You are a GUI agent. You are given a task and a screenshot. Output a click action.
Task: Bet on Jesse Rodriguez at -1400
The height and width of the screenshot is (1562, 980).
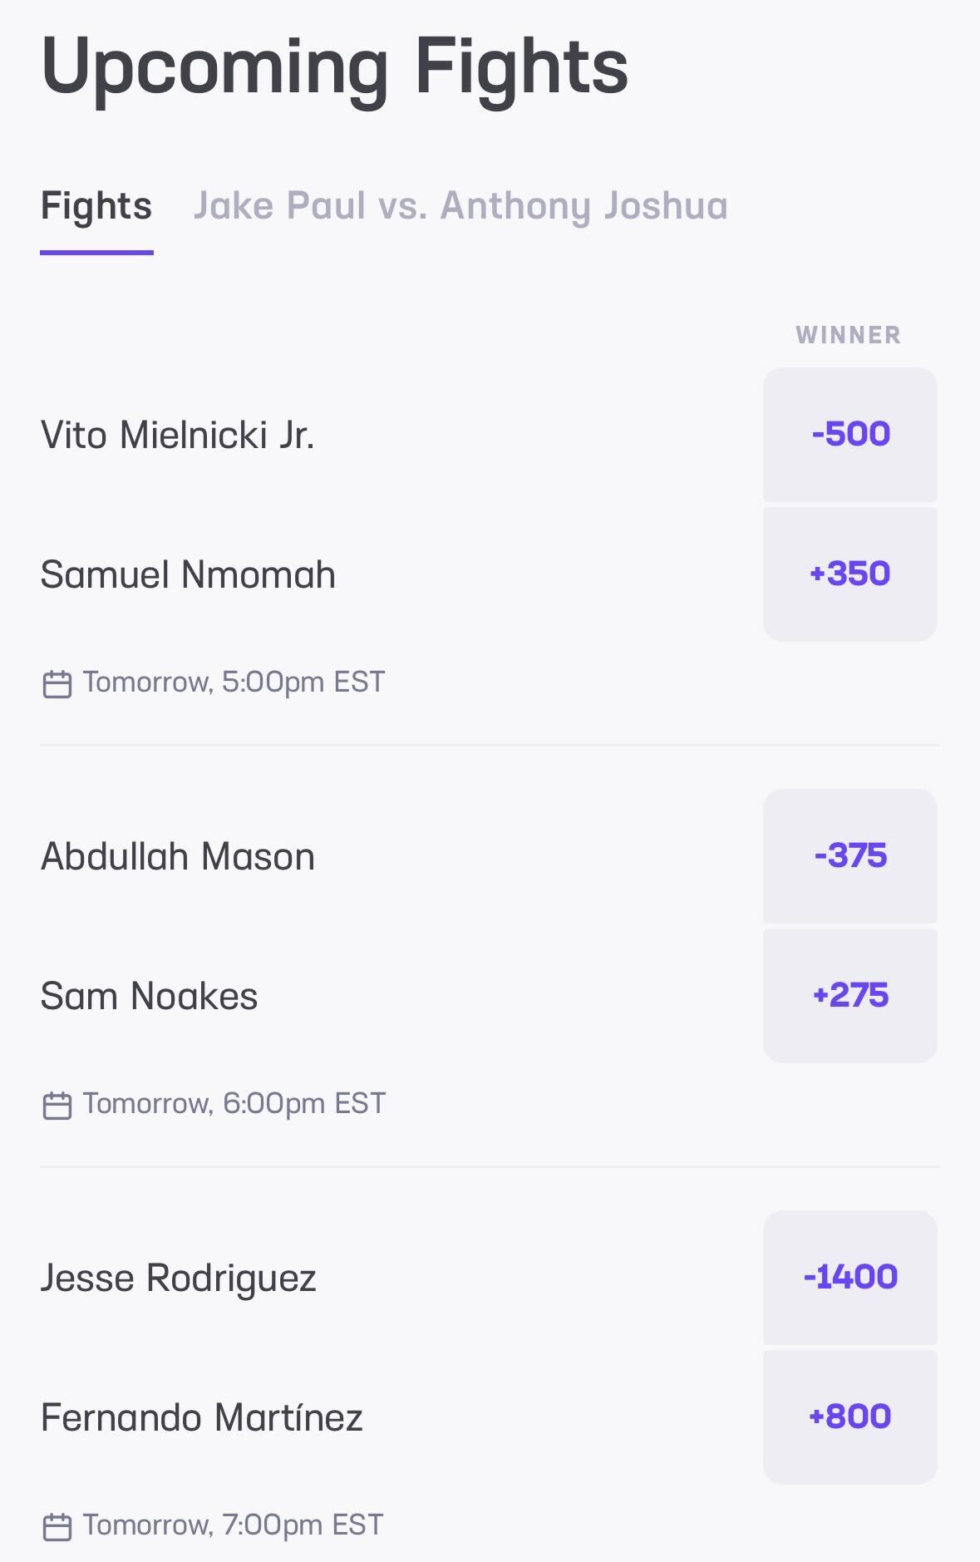tap(849, 1277)
